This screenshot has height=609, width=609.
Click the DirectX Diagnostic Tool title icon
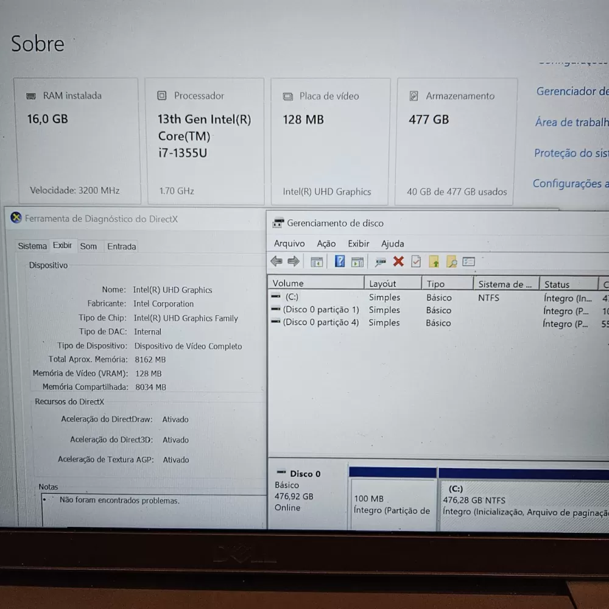(x=16, y=217)
